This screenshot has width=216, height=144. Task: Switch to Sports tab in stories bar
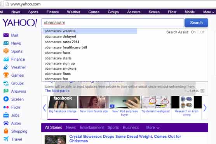point(113,127)
